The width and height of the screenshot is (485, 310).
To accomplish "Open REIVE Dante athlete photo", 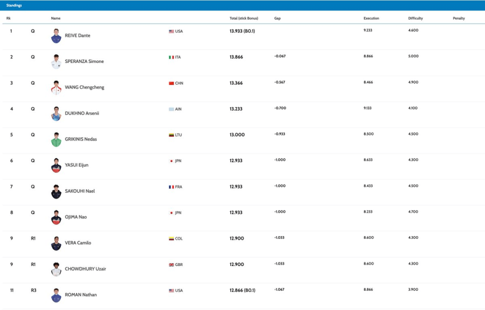I will [56, 36].
